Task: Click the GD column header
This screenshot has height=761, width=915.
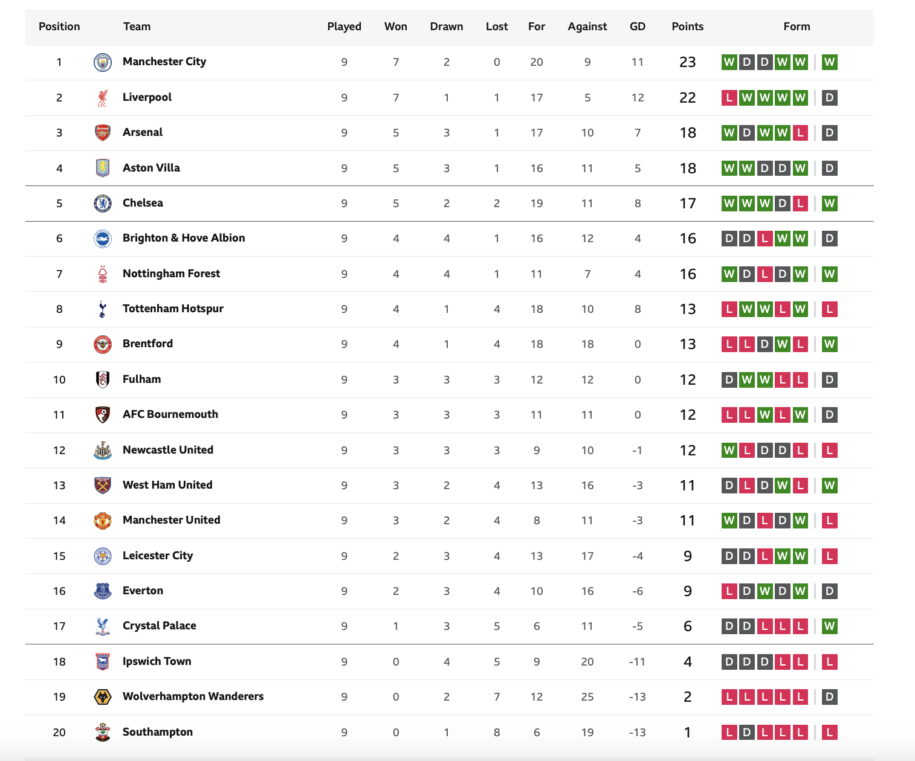Action: [638, 27]
